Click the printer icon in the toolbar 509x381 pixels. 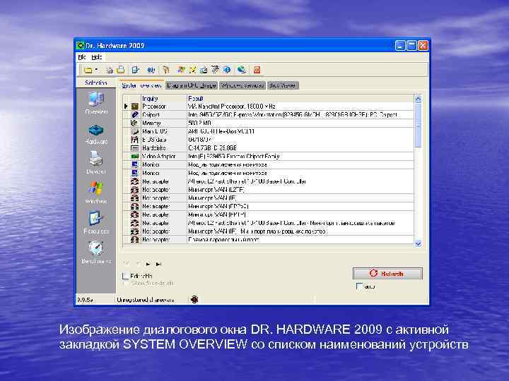(110, 70)
